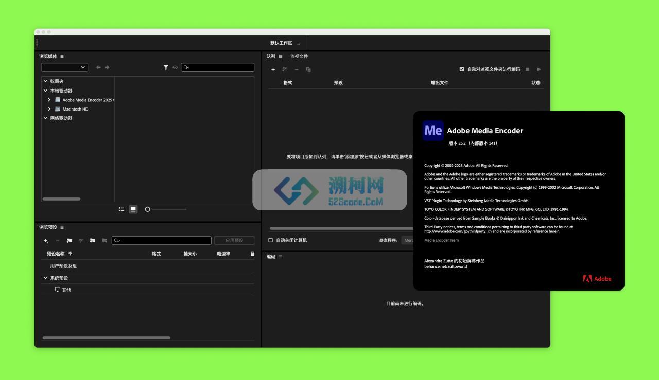Click the 预设 column header in queue
Image resolution: width=659 pixels, height=380 pixels.
(x=338, y=83)
